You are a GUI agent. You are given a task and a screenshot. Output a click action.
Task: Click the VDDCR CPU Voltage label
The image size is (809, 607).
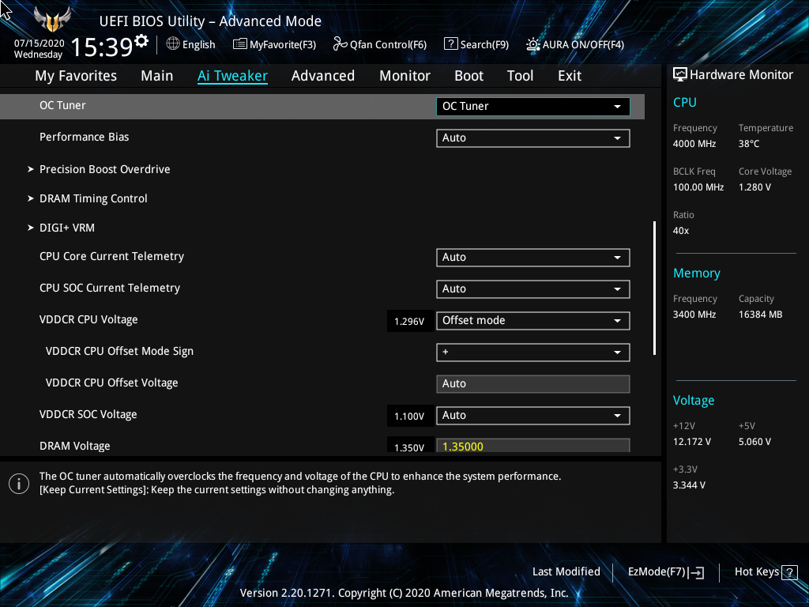pyautogui.click(x=88, y=319)
